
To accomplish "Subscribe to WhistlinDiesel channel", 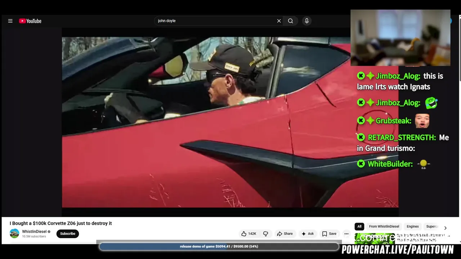I will point(68,234).
